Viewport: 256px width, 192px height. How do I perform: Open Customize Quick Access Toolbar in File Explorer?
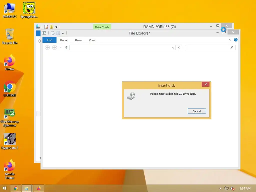[63, 33]
